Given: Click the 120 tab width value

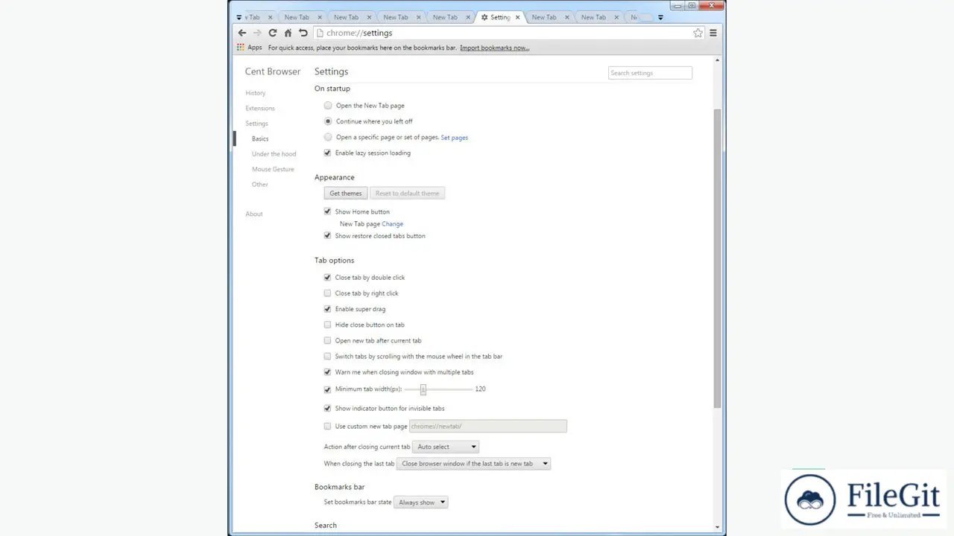Looking at the screenshot, I should (x=481, y=389).
